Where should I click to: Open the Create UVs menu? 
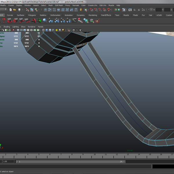point(93,5)
